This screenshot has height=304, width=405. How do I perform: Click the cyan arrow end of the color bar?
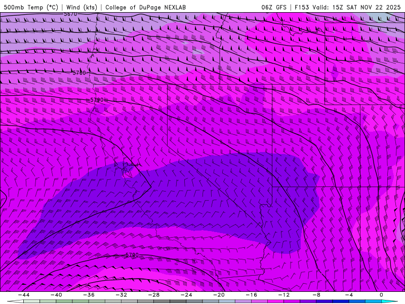coord(389,301)
